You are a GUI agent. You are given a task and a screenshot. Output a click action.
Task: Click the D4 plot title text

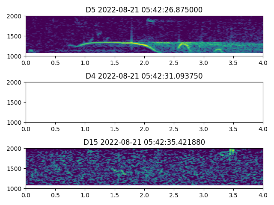click(144, 76)
